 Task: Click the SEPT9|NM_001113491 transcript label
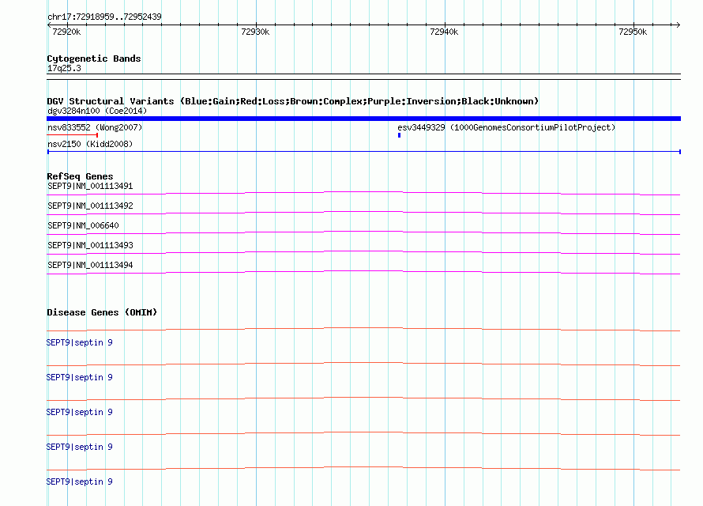(x=90, y=186)
